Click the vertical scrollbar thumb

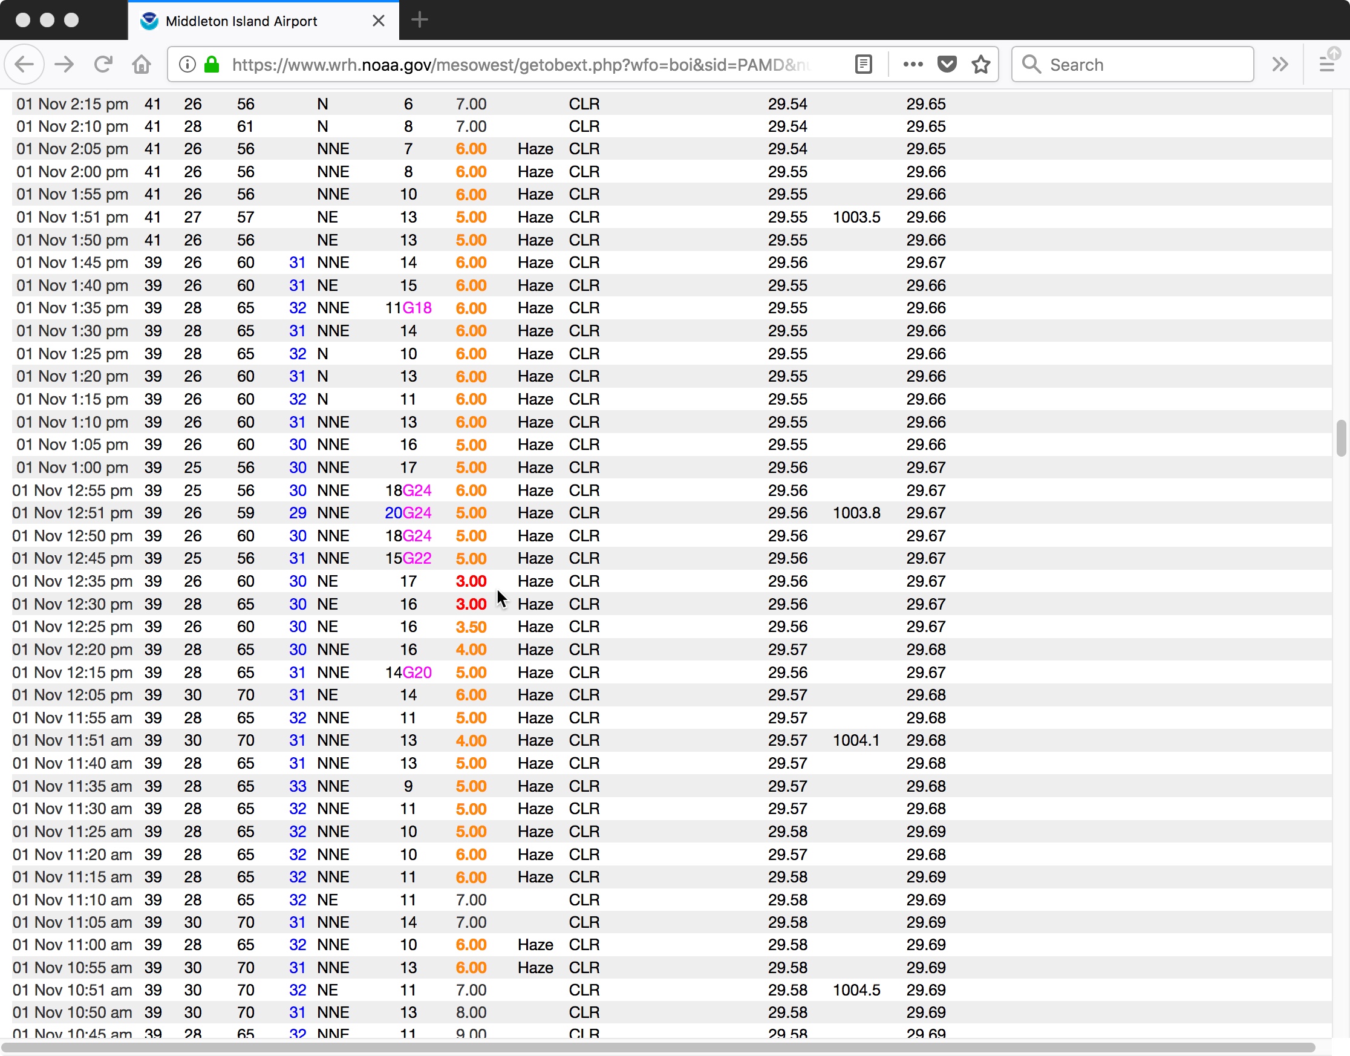click(1341, 438)
